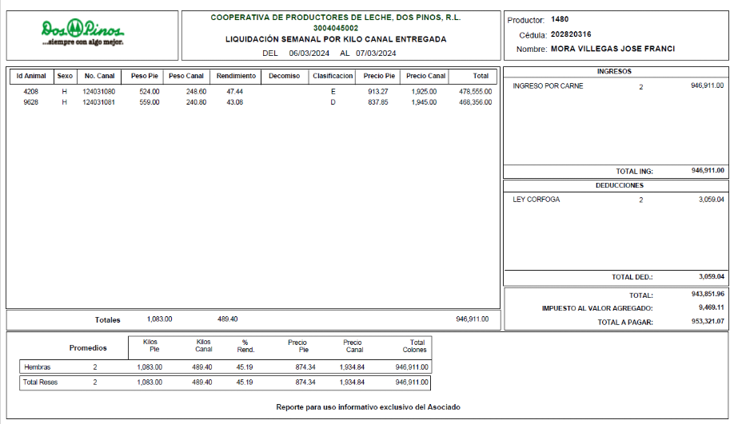Image resolution: width=734 pixels, height=424 pixels.
Task: Click the Precio Canal column header
Action: coord(425,77)
